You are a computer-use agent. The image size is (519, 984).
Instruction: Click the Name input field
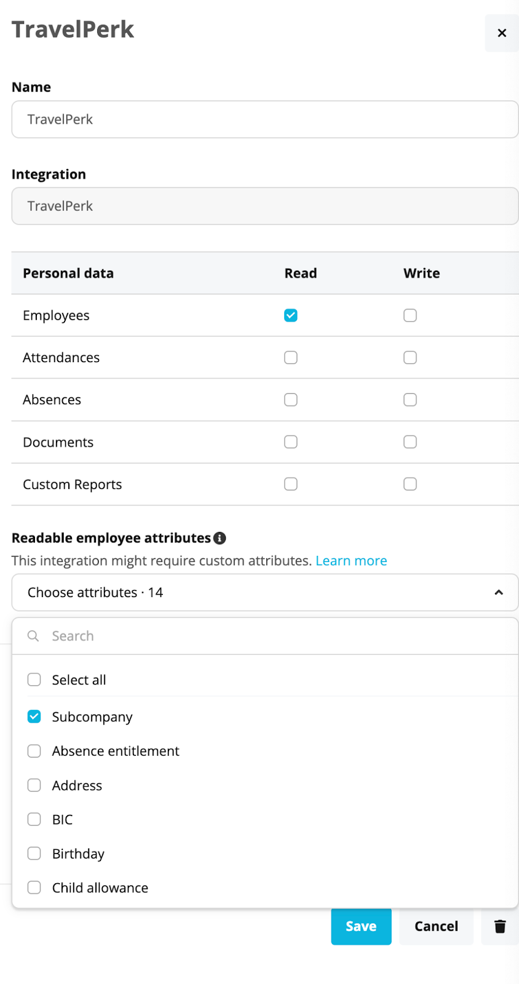point(264,119)
